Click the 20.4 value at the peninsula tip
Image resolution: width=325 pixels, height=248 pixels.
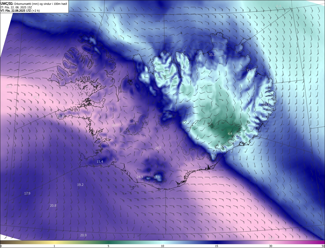tap(60, 116)
